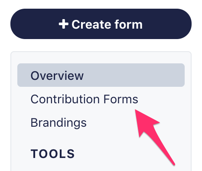Click the Forms word in Contribution Forms
202x171 pixels.
(121, 99)
